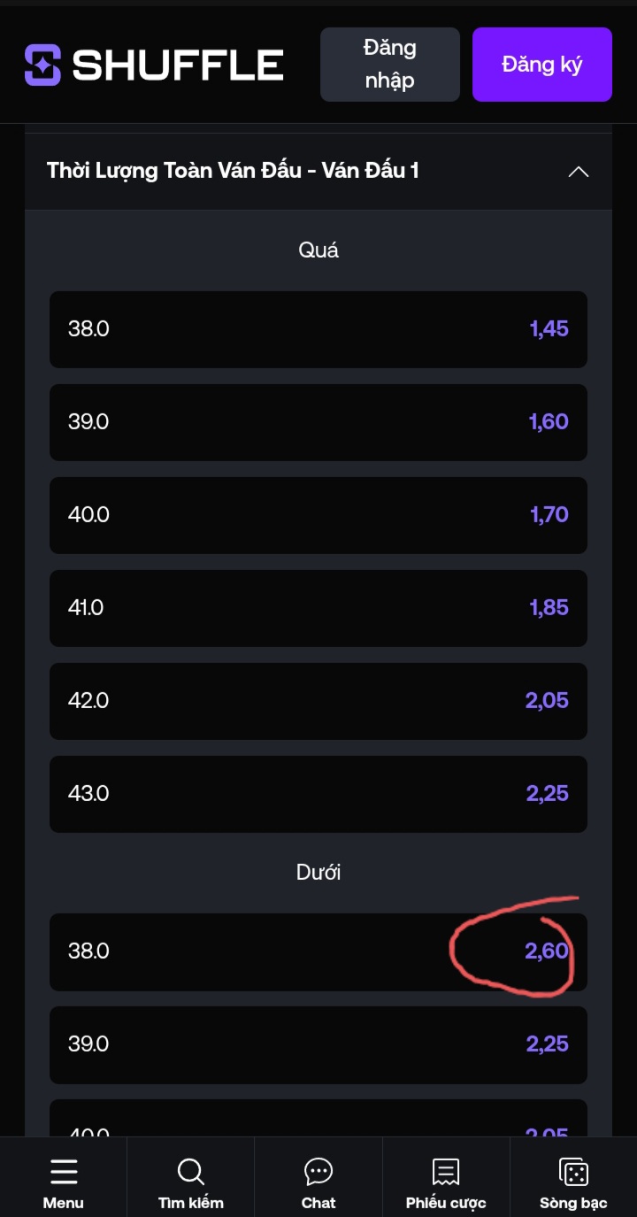Select Quá 42.0 at odds 2,05
637x1217 pixels.
click(318, 701)
